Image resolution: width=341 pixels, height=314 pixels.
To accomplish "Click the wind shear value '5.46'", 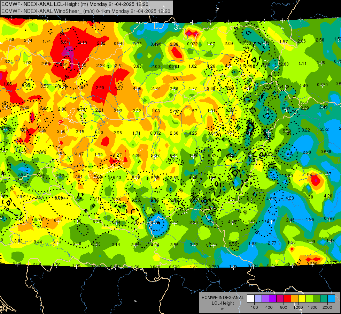I will [x=174, y=111].
